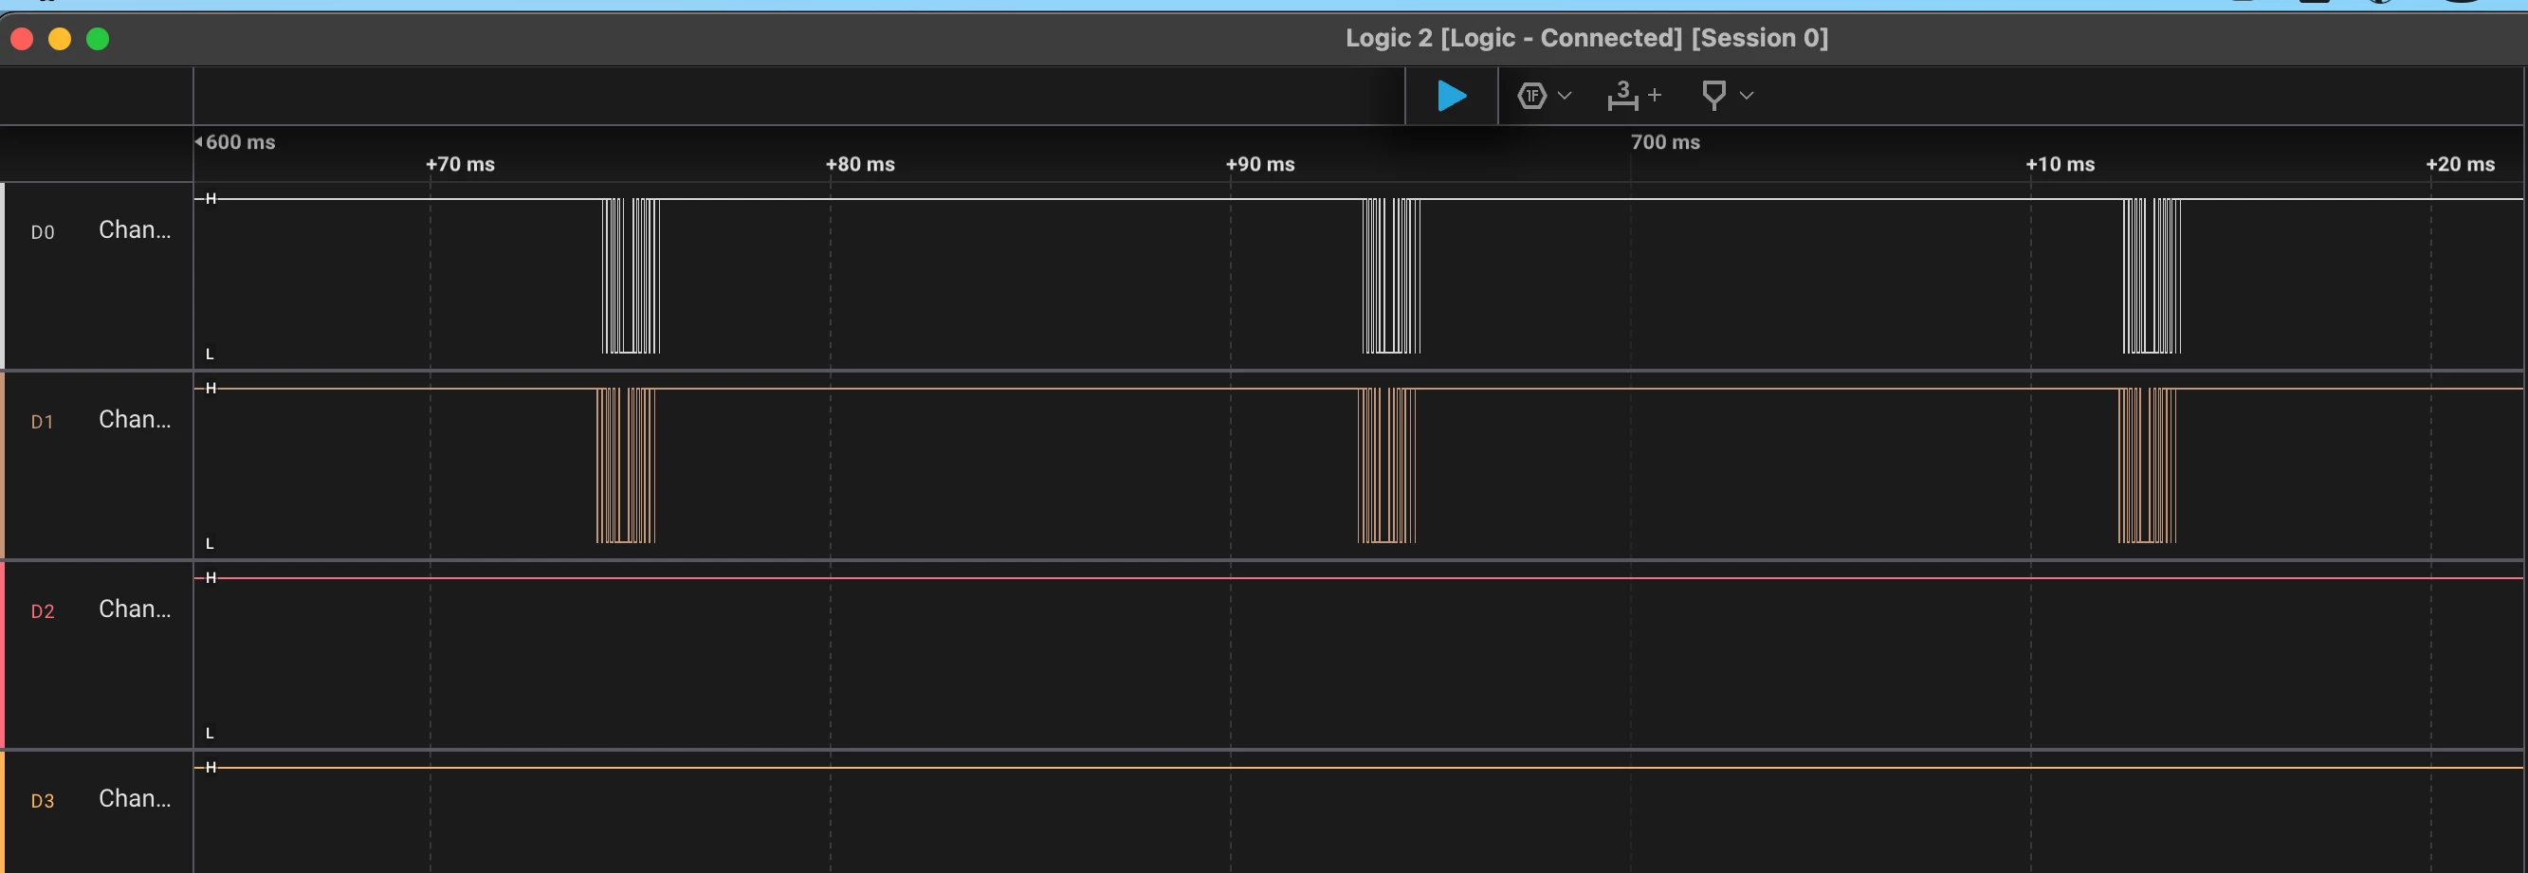This screenshot has height=873, width=2528.
Task: Select the D1 channel label
Action: (43, 422)
